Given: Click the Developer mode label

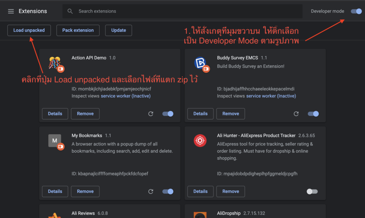Looking at the screenshot, I should [x=328, y=11].
